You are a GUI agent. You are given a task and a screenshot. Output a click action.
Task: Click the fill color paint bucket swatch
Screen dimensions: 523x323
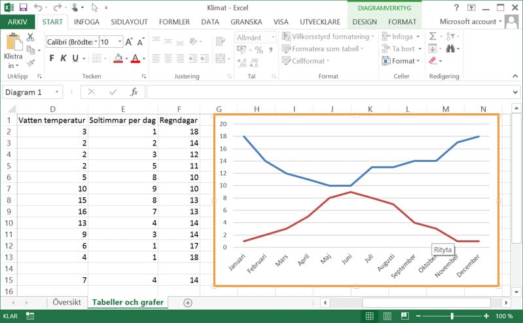click(118, 58)
